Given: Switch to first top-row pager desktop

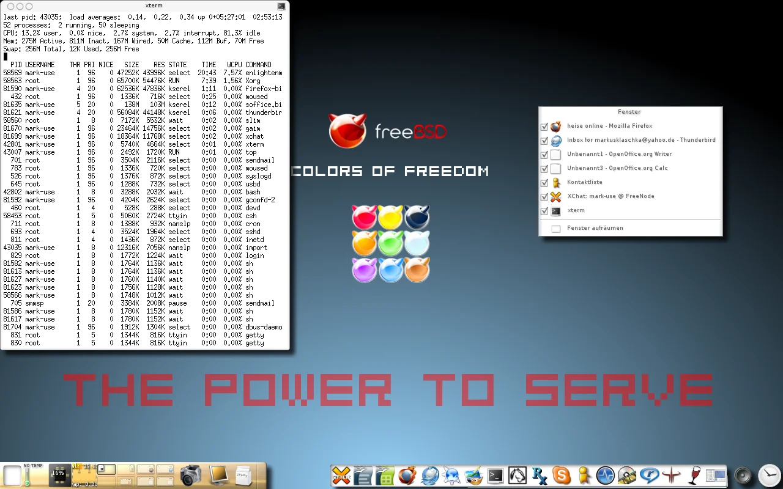Looking at the screenshot, I should click(x=106, y=469).
